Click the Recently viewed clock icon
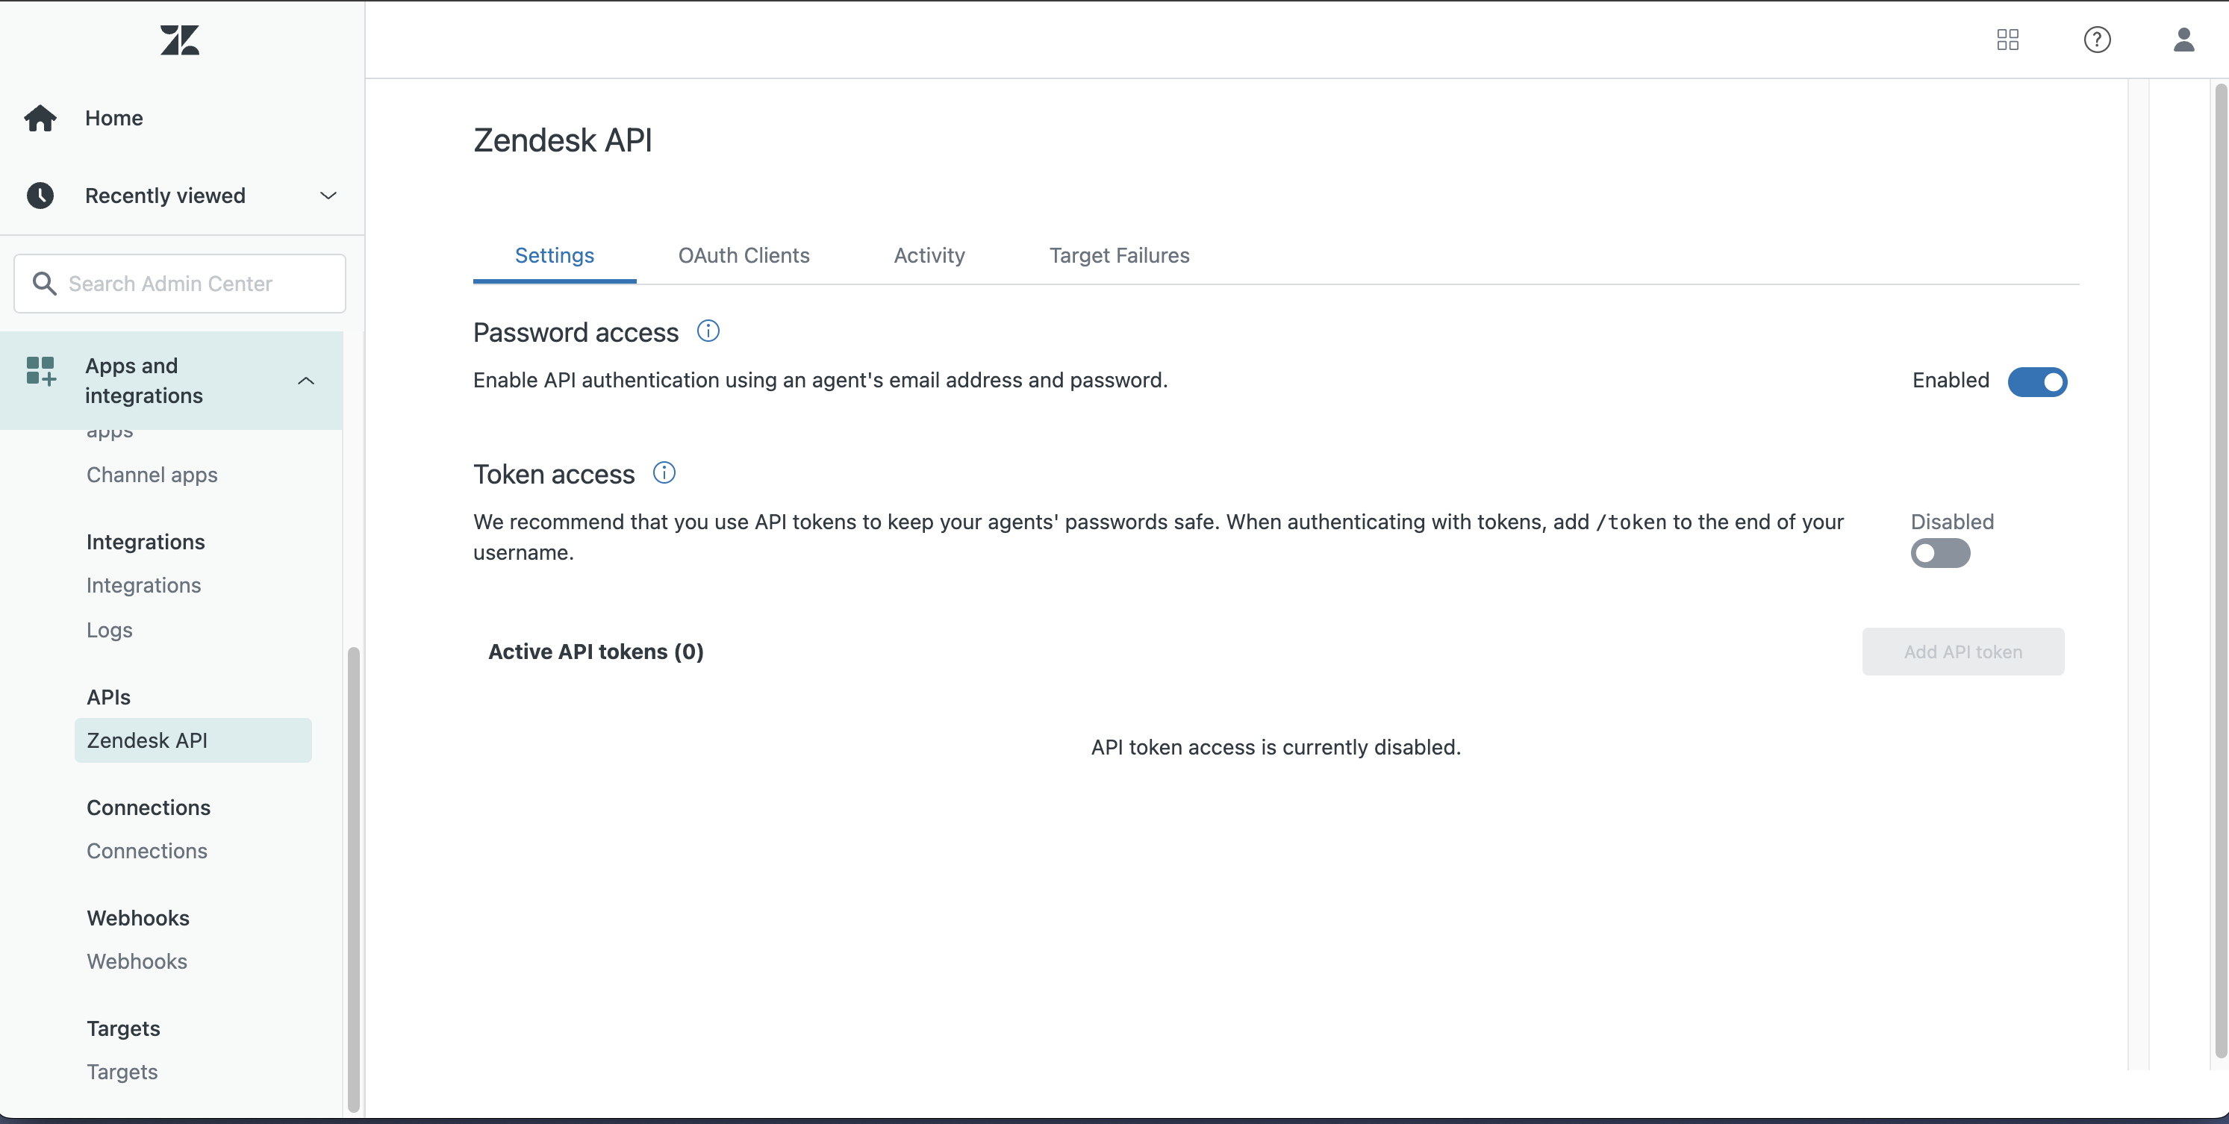The width and height of the screenshot is (2229, 1124). [40, 196]
